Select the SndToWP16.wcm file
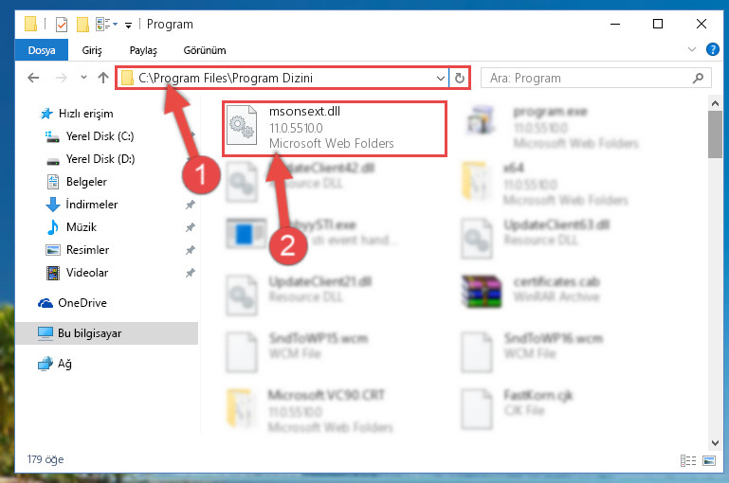Screen dimensions: 729x483 click(533, 352)
